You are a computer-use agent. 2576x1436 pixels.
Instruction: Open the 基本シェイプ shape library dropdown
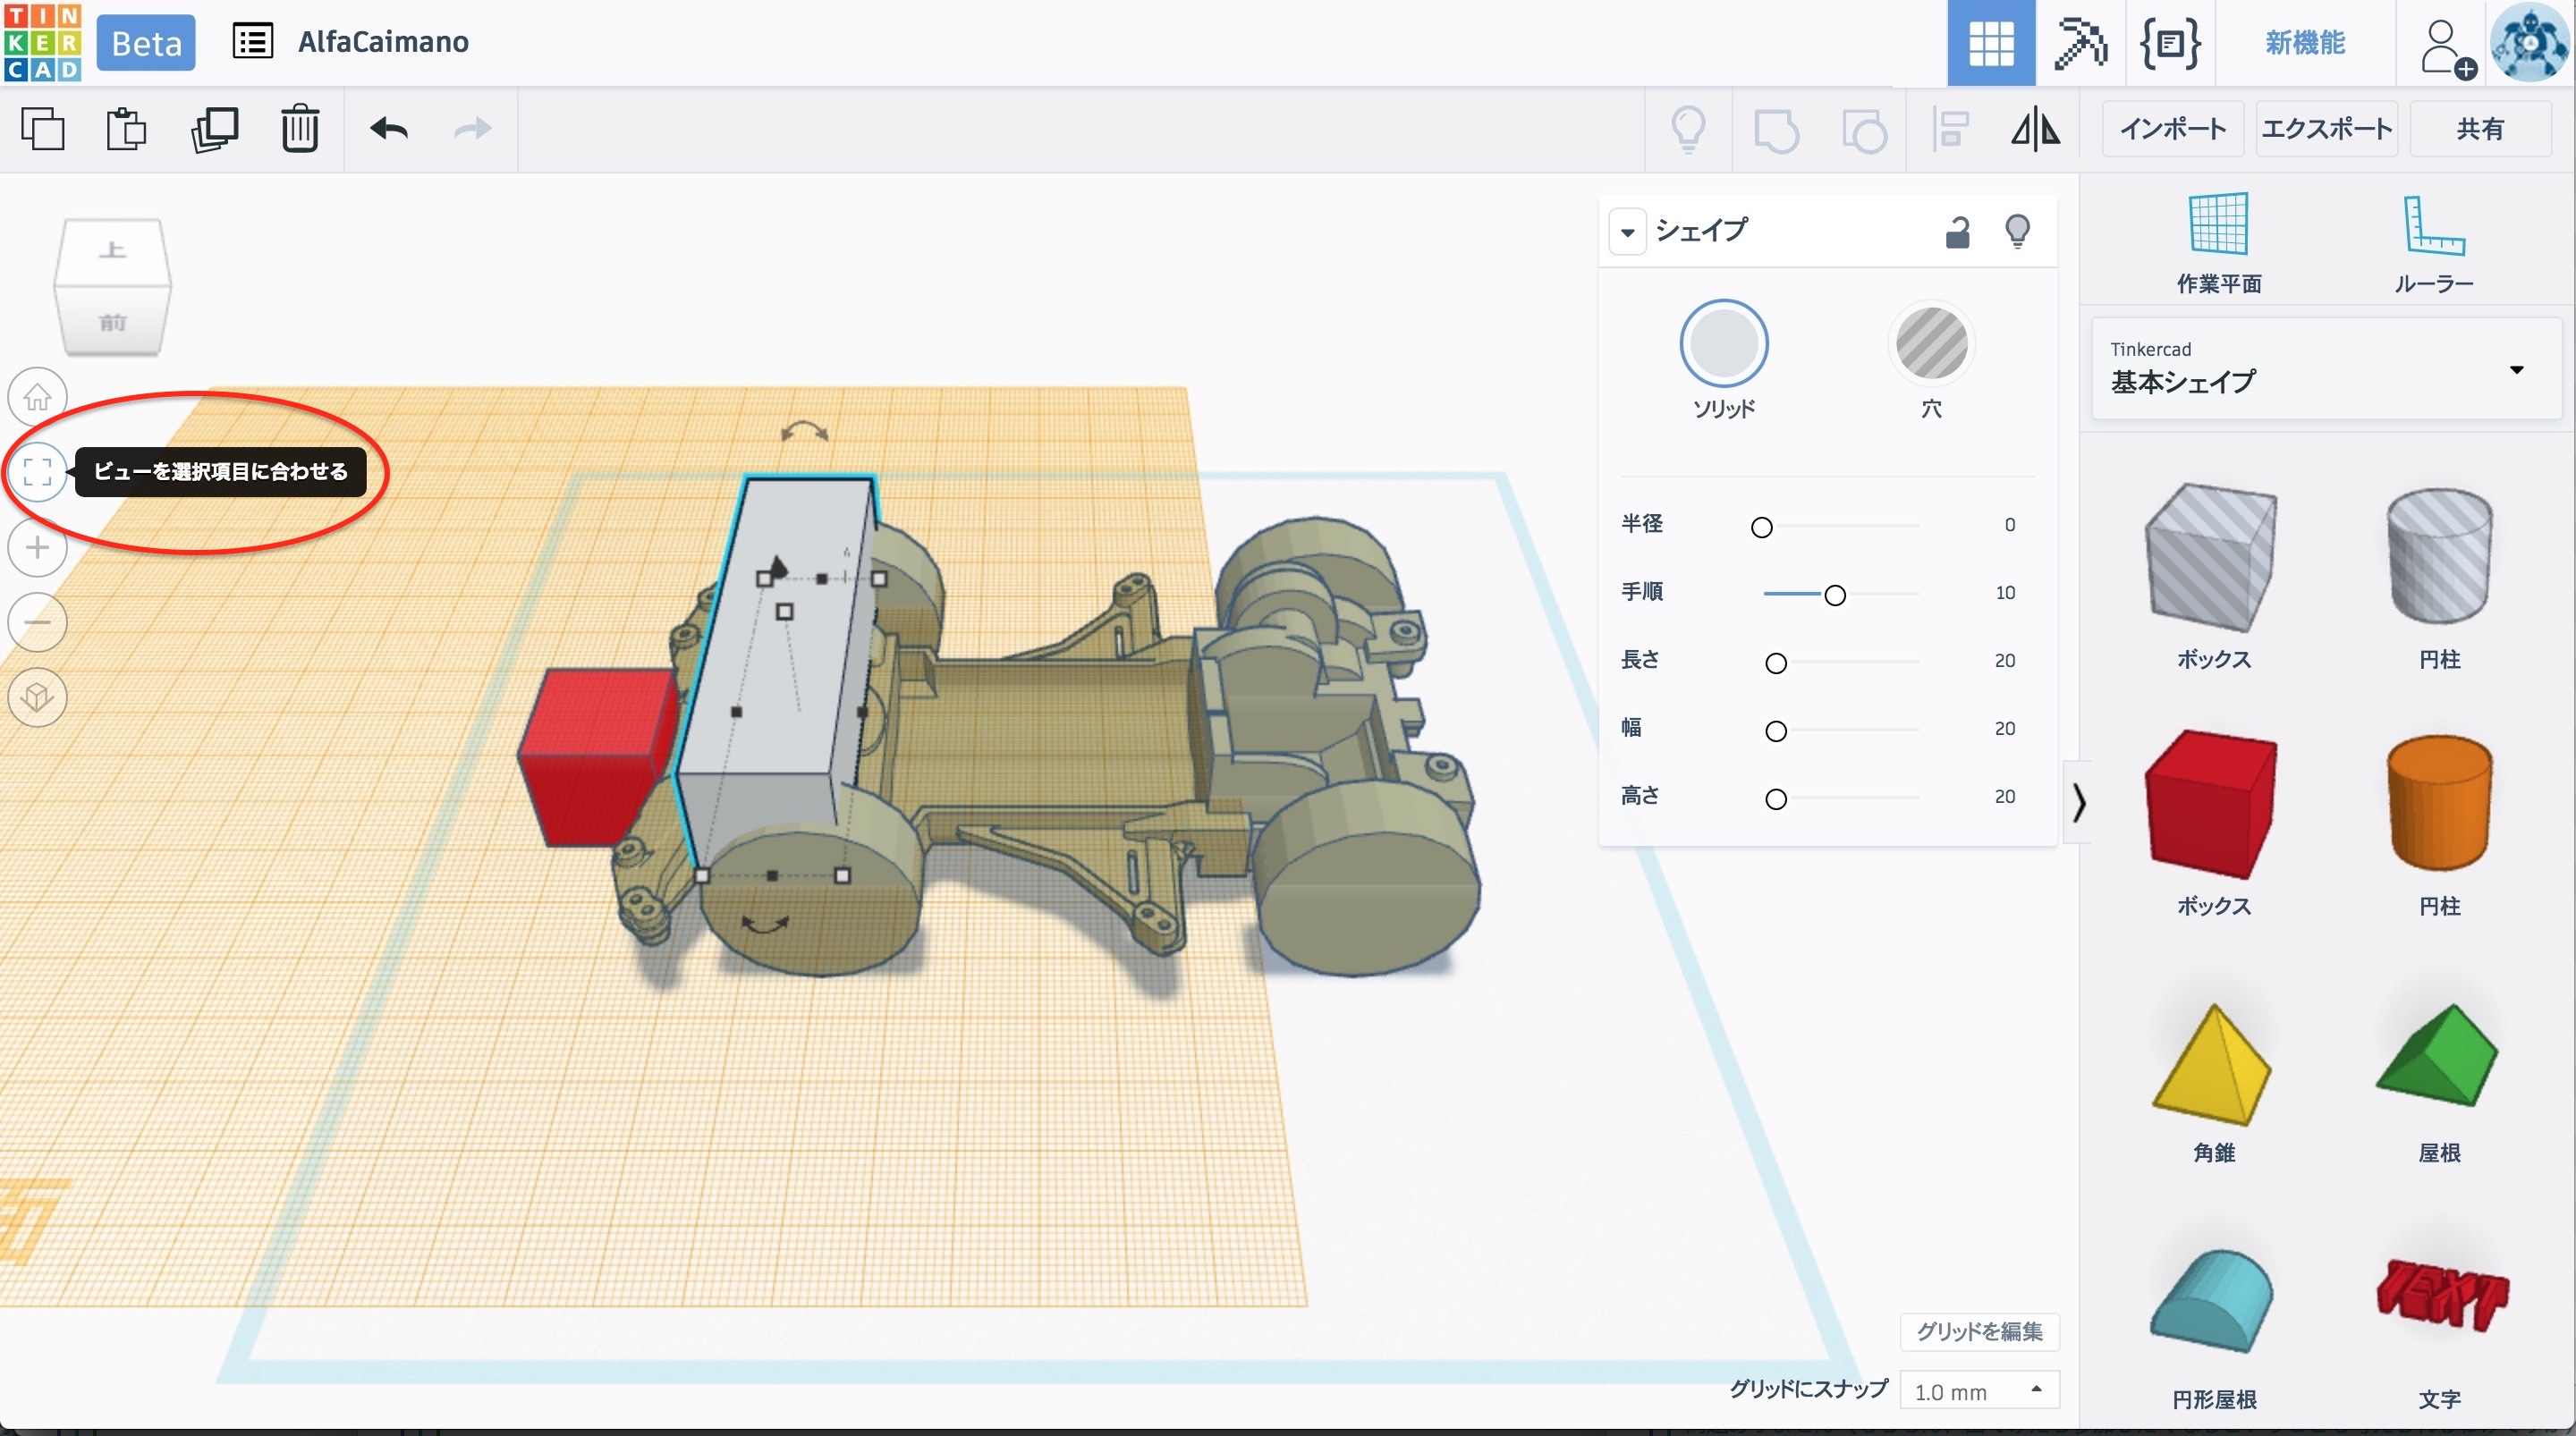(x=2326, y=368)
